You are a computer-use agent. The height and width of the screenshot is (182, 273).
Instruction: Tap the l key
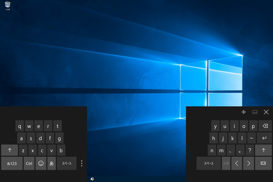(242, 138)
